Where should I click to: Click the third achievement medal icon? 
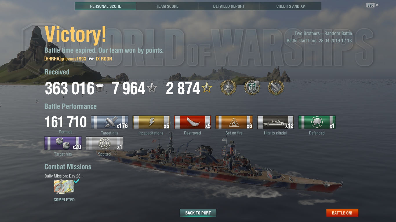tap(276, 88)
